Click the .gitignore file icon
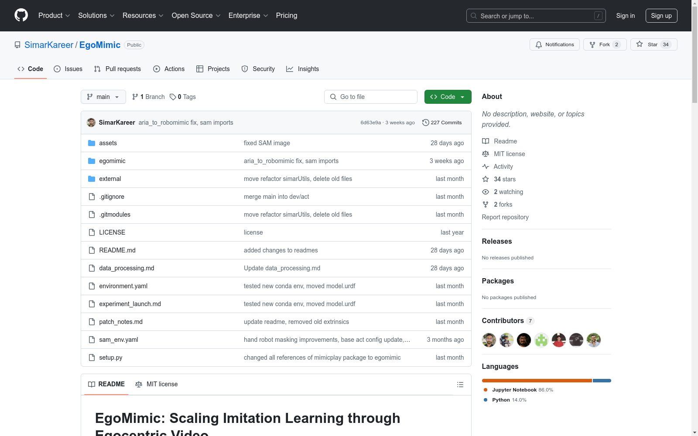This screenshot has width=698, height=436. pyautogui.click(x=92, y=197)
